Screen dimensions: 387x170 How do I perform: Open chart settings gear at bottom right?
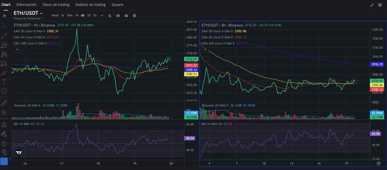379,163
